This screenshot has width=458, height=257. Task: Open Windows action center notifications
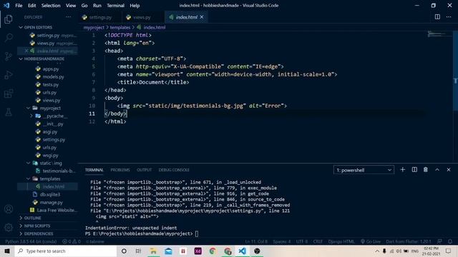tap(449, 251)
